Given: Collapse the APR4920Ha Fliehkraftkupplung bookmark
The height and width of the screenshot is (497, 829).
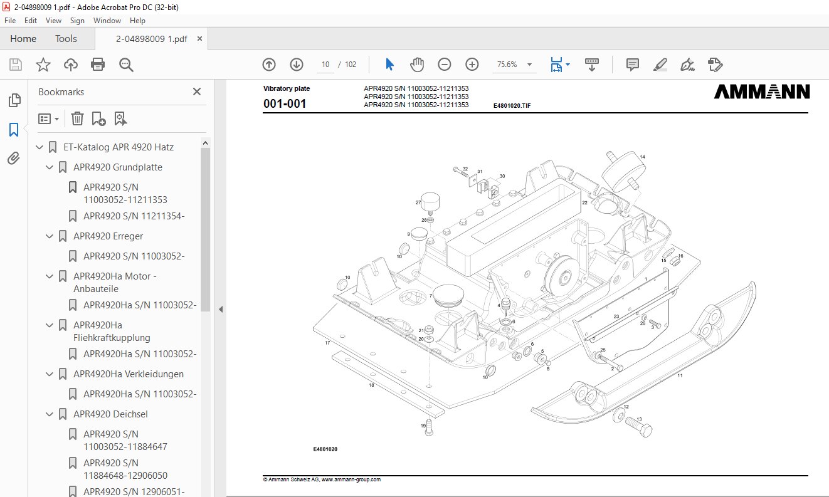Looking at the screenshot, I should pyautogui.click(x=50, y=325).
